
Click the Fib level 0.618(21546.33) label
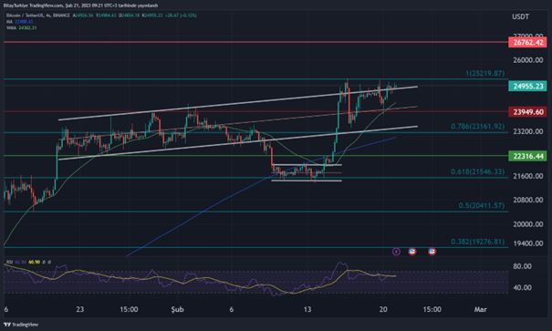pyautogui.click(x=478, y=171)
